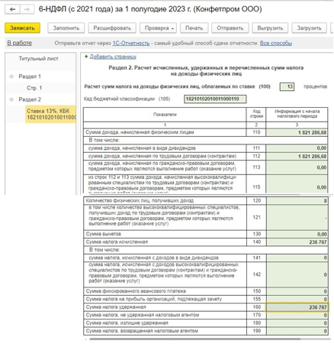Image resolution: width=334 pixels, height=344 pixels.
Task: Select Титульный лист in the section tree
Action: click(x=38, y=59)
